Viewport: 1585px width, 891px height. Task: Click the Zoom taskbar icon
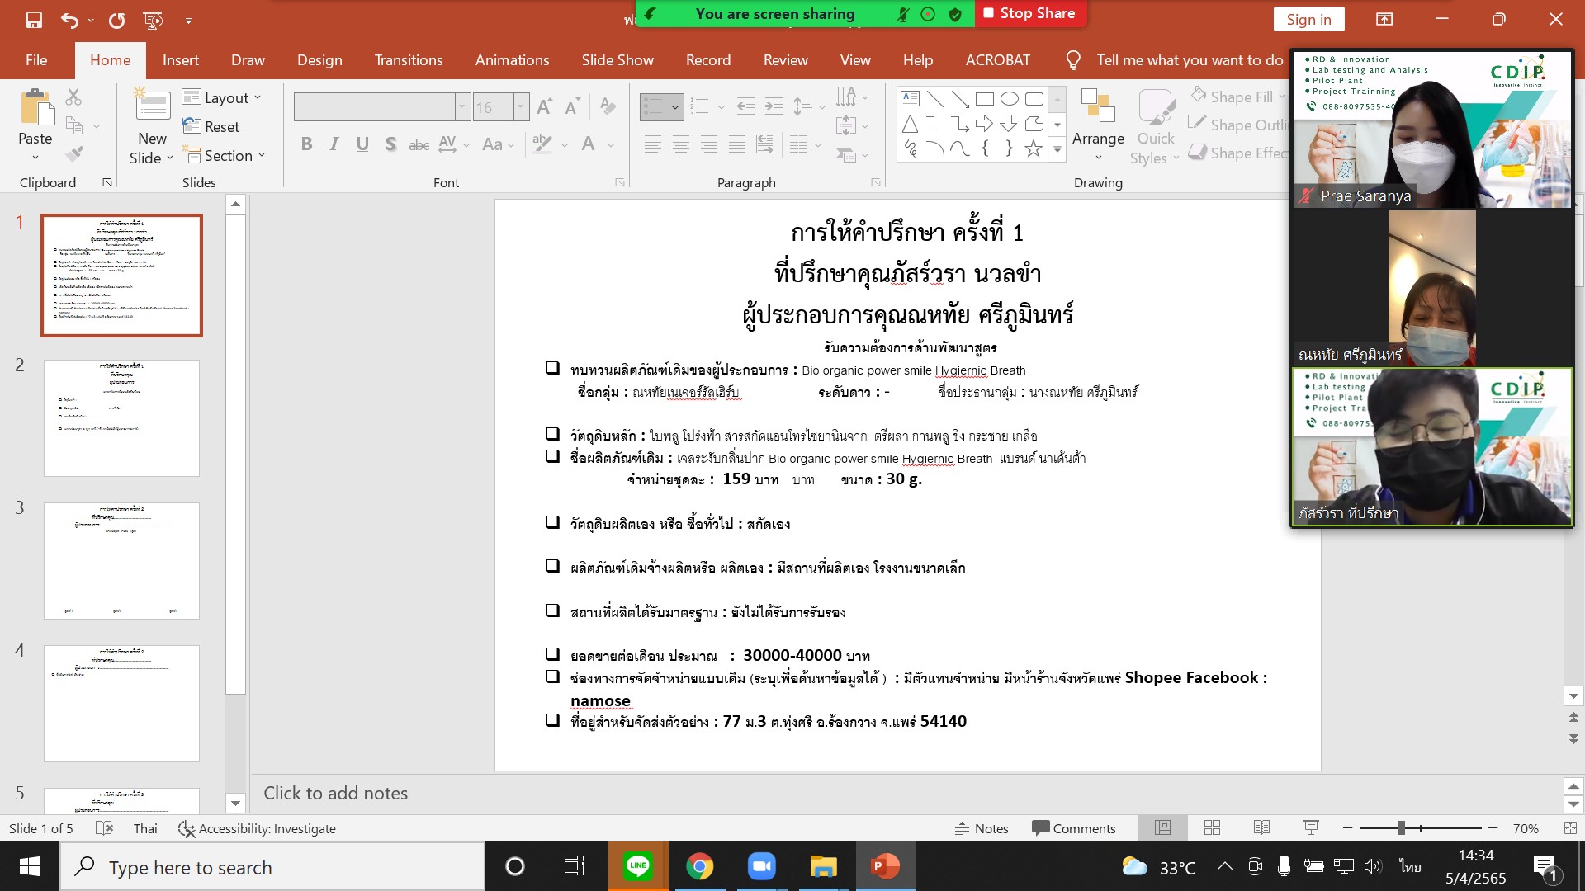[x=761, y=866]
